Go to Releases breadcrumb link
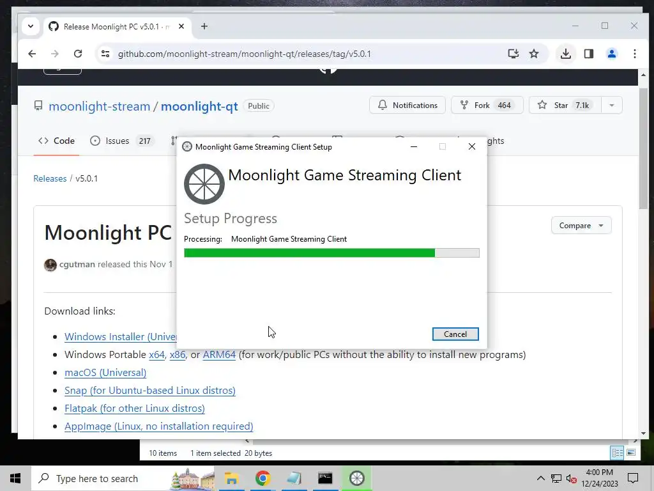 (x=50, y=179)
